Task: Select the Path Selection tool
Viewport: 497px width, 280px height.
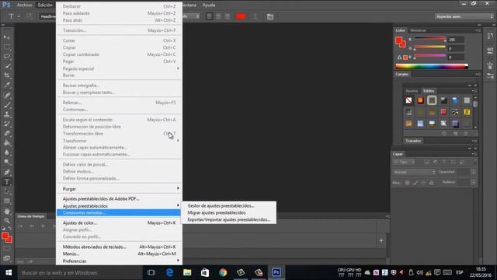Action: (x=7, y=191)
